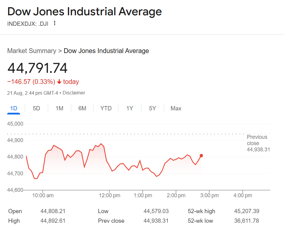Open the Disclaimer link

(74, 93)
